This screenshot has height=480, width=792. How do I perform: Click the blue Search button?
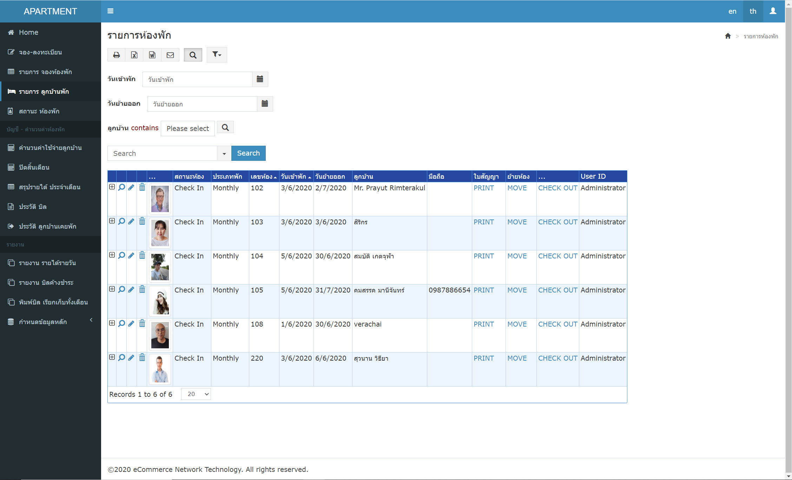pos(249,153)
